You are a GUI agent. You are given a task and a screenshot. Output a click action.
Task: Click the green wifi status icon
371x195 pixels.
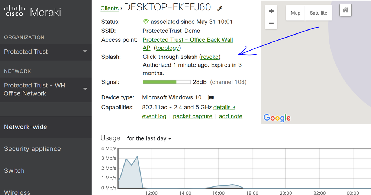(x=146, y=22)
